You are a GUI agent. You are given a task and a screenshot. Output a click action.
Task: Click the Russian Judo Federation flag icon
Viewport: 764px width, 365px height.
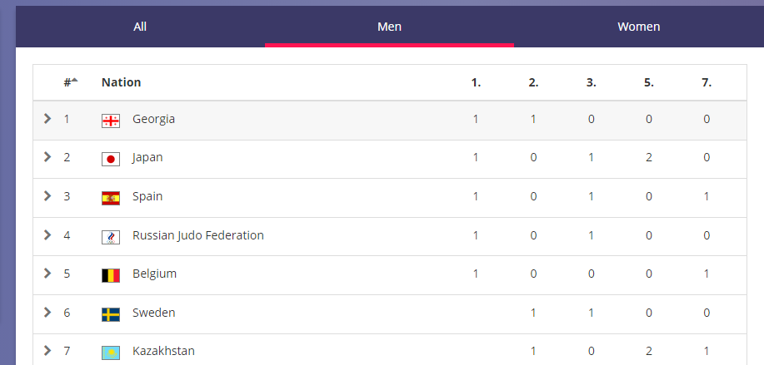110,237
